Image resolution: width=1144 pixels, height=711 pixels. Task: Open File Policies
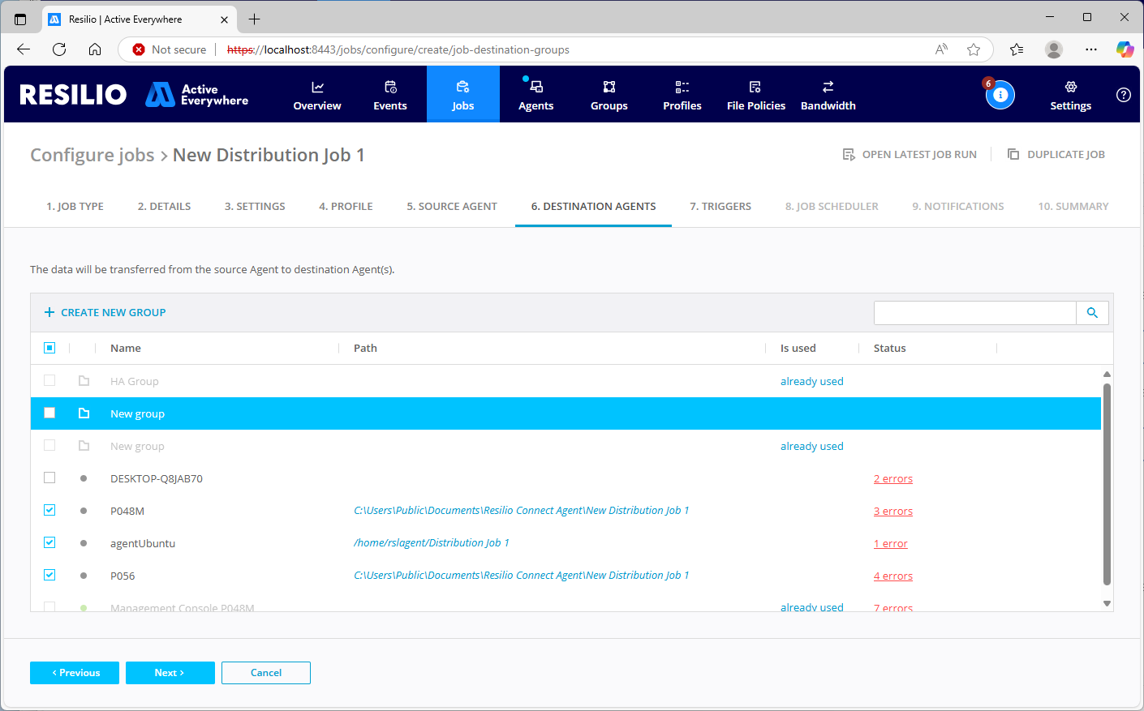(755, 95)
